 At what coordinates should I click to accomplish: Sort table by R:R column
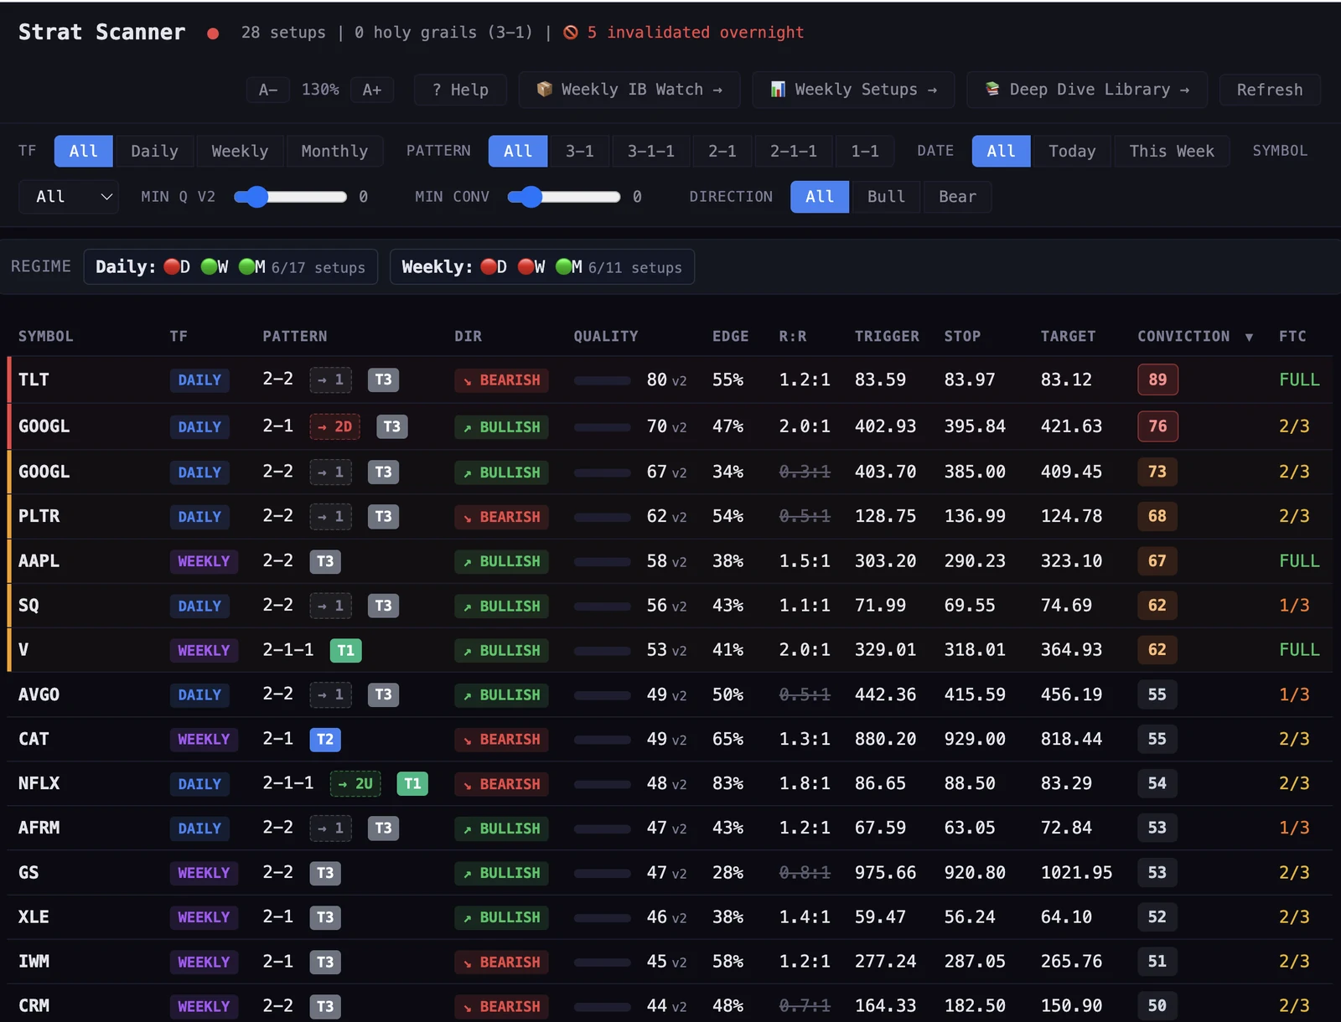[x=792, y=336]
